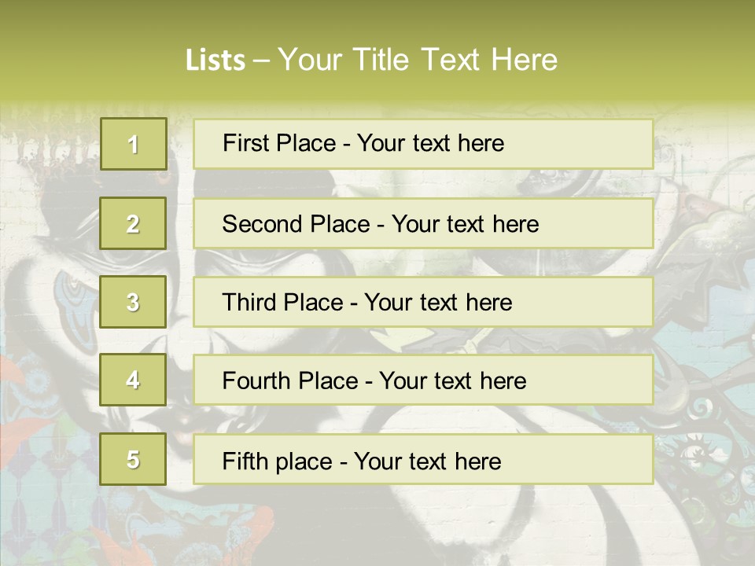755x566 pixels.
Task: Select the number 2 box
Action: (x=133, y=223)
